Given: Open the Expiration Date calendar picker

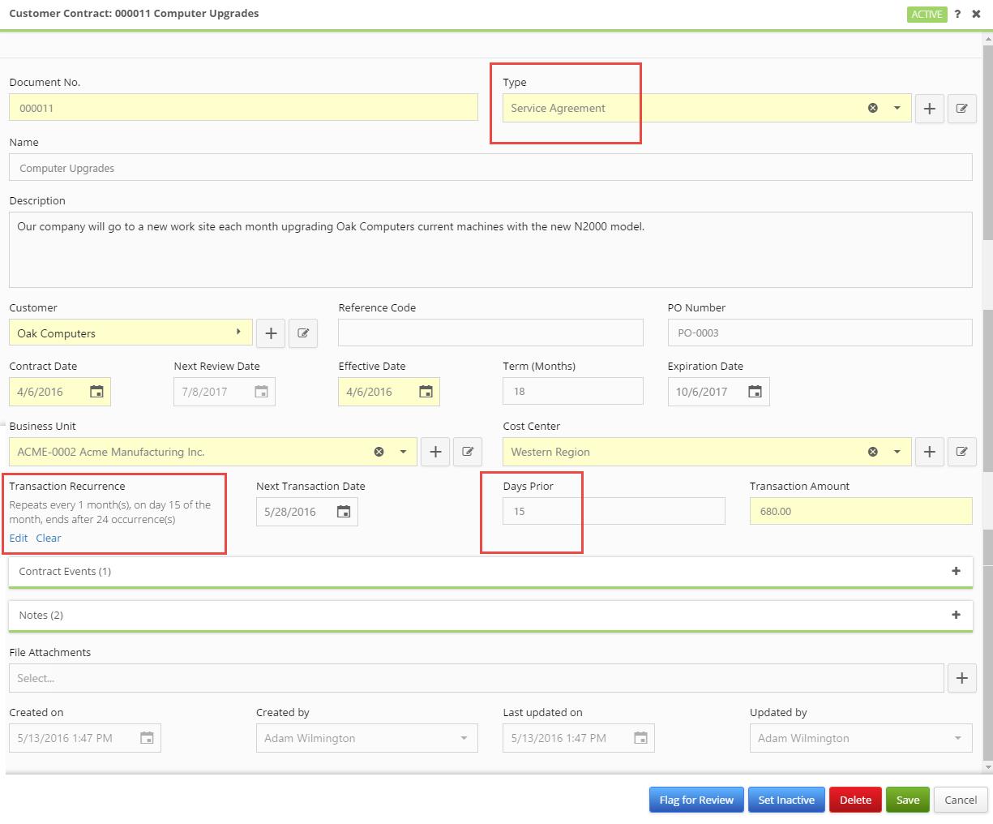Looking at the screenshot, I should pos(754,391).
